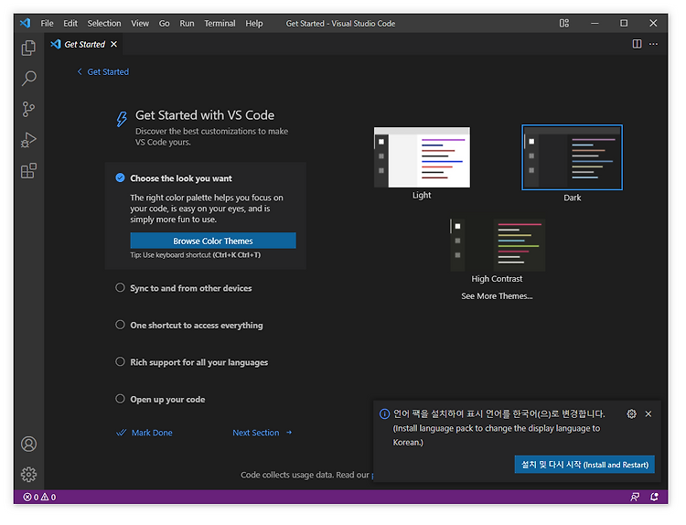
Task: Click the Mark Done link
Action: tap(145, 433)
